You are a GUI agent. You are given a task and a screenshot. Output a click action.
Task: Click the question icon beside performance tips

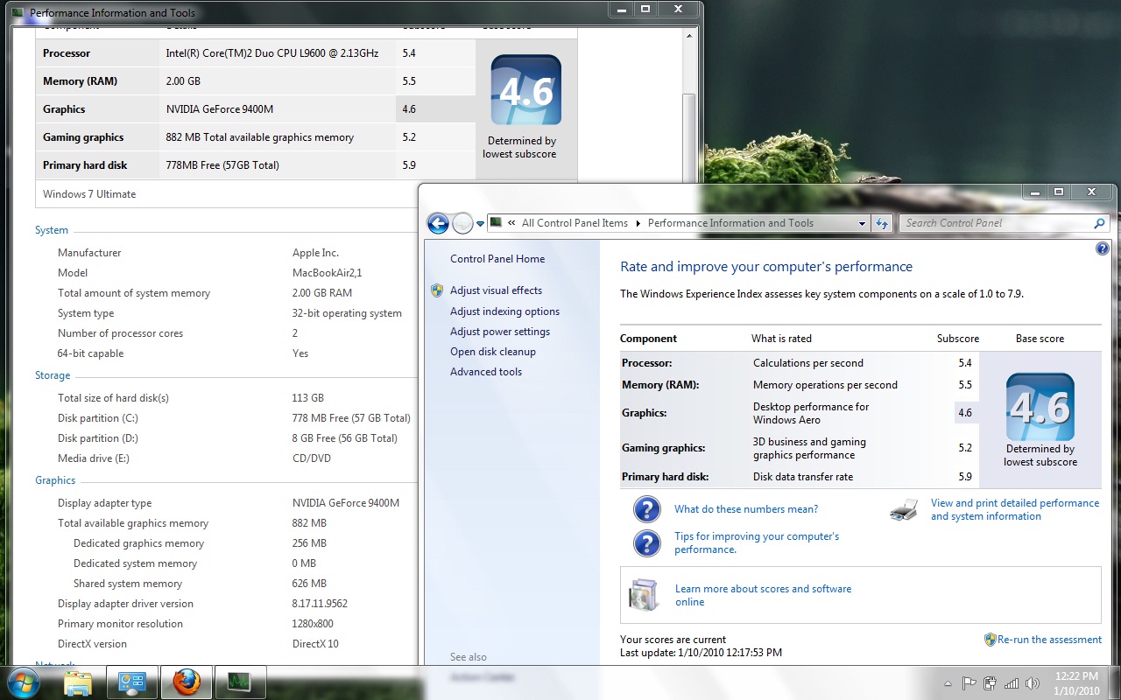click(646, 543)
